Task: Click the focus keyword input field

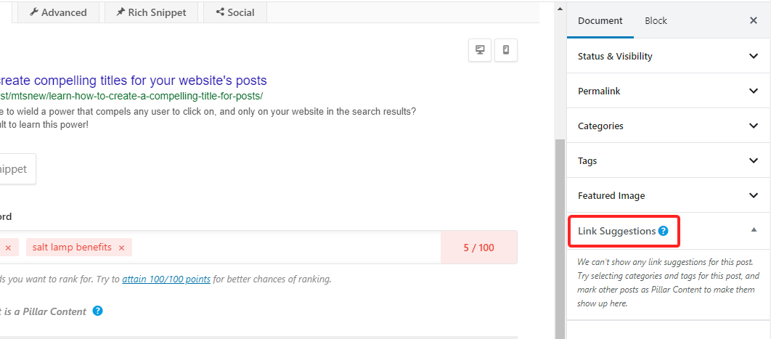Action: (283, 248)
